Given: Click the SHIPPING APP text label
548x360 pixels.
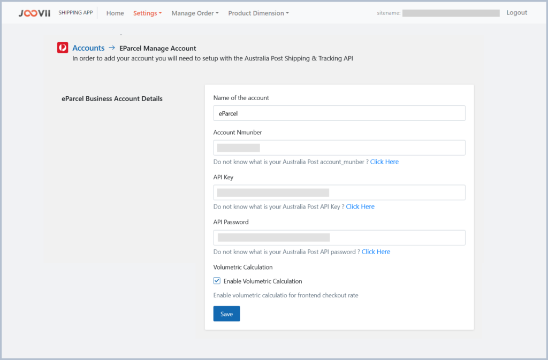Looking at the screenshot, I should [75, 13].
